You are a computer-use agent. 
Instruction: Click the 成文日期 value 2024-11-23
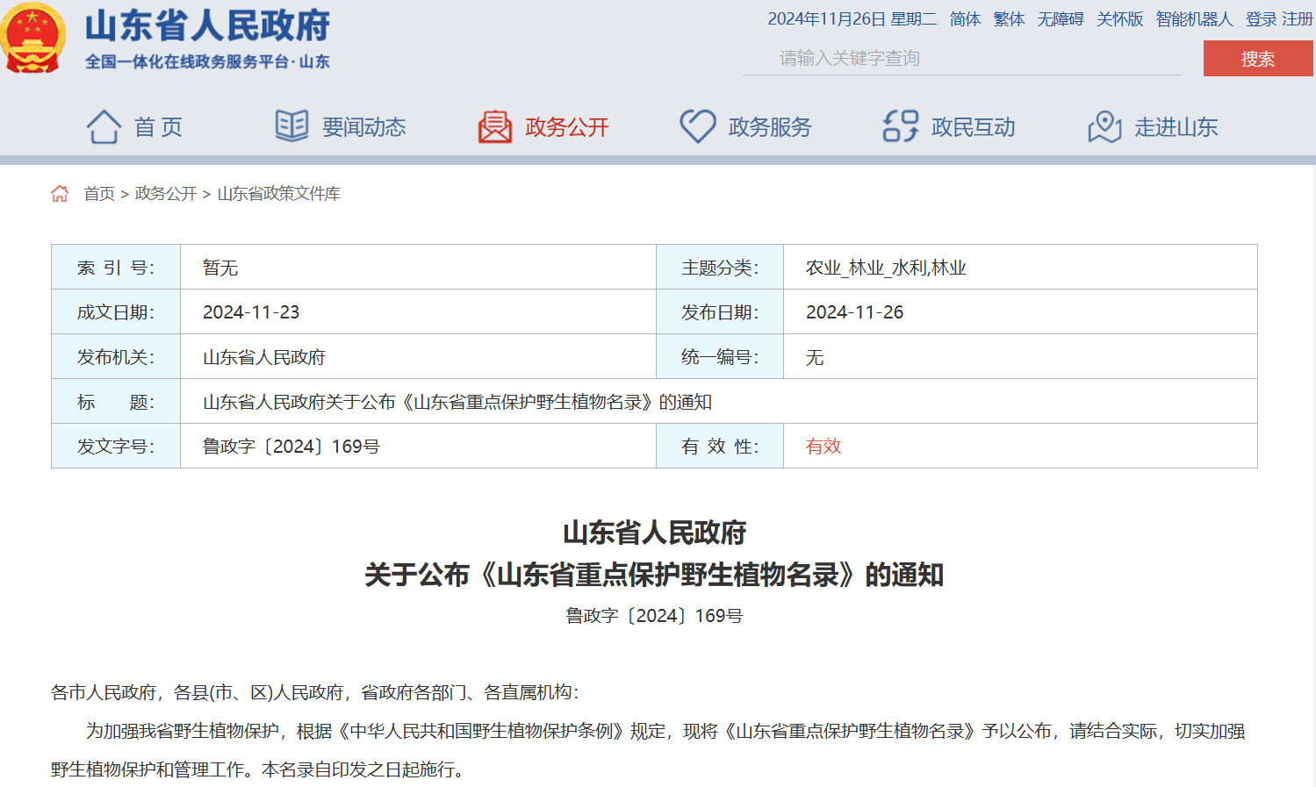(251, 312)
